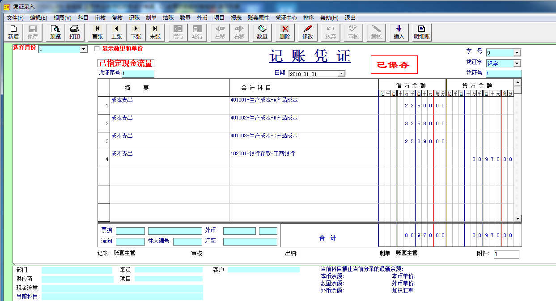
Task: Select account 401001-生产成本-A产品成本
Action: [264, 100]
